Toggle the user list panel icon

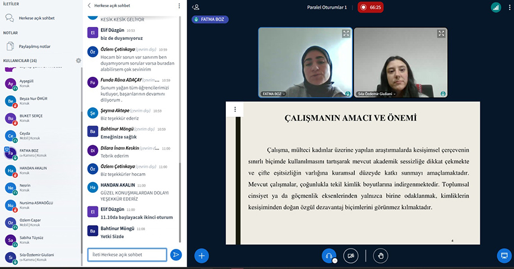[196, 7]
